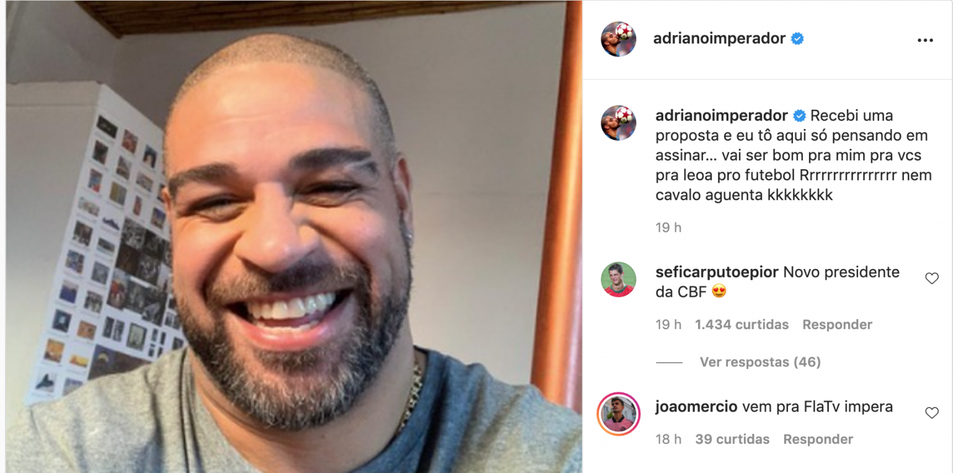Click the verified badge beside header username
953x473 pixels.
[798, 38]
